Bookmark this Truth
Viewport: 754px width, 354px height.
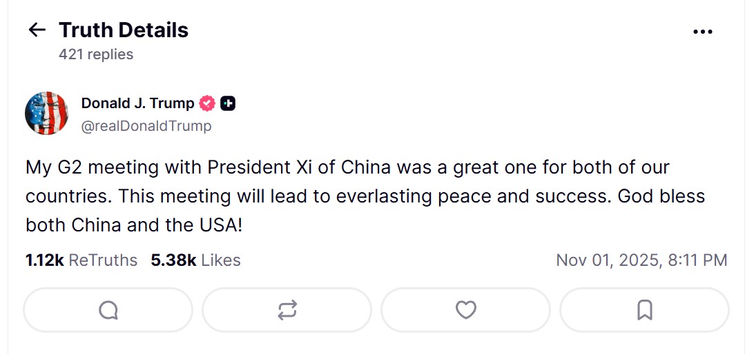click(644, 311)
